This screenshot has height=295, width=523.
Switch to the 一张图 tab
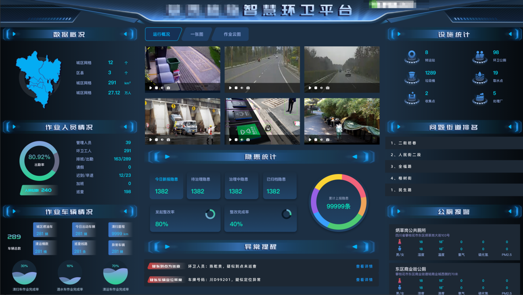tap(197, 34)
